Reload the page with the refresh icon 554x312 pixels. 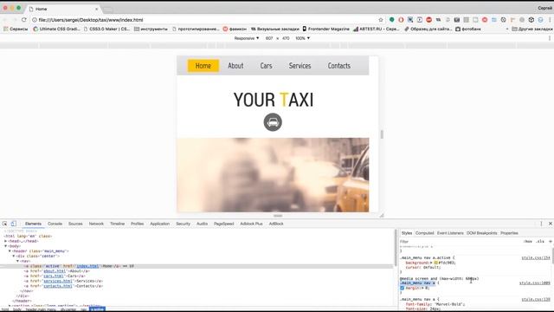[23, 20]
